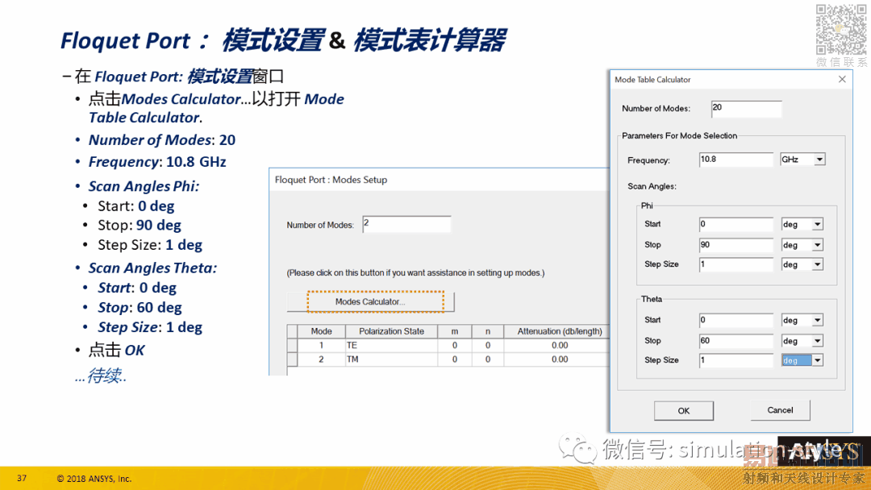Viewport: 871px width, 490px height.
Task: Click the TE polarization state cell
Action: (391, 345)
